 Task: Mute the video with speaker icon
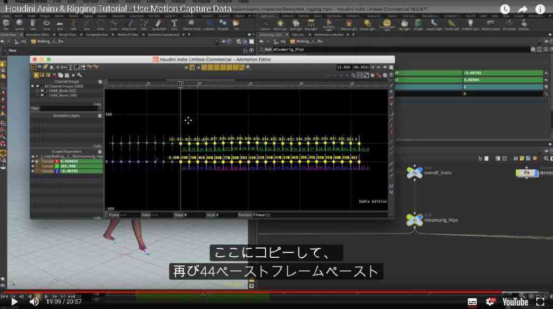pos(34,301)
